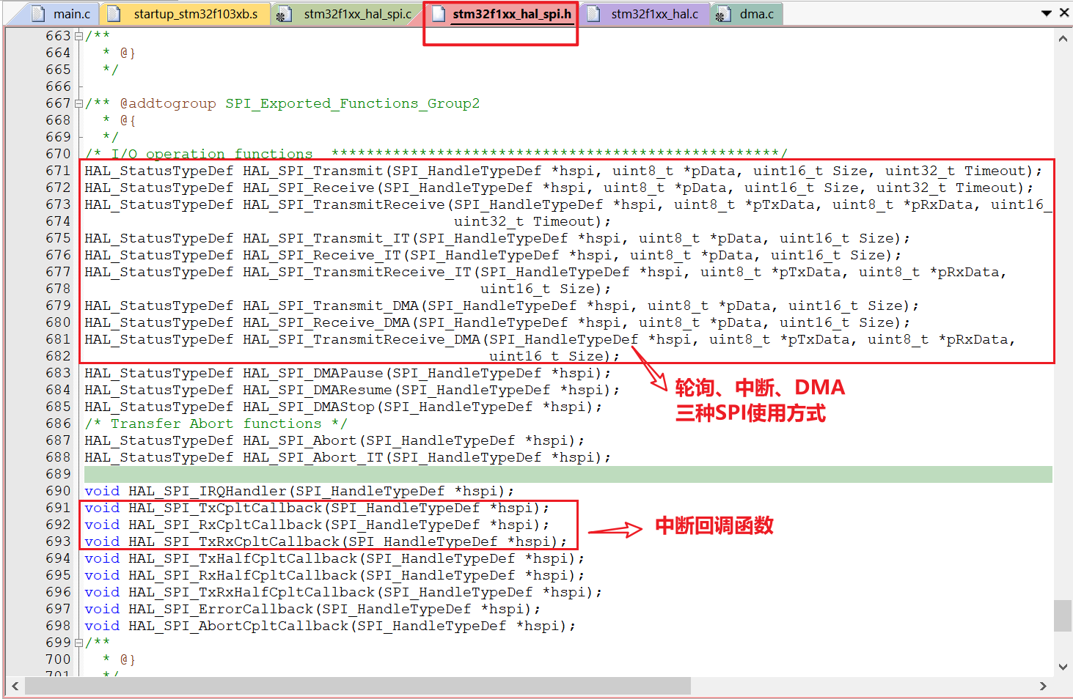1073x699 pixels.
Task: Click the startup_stm32f103xb.s file icon
Action: (113, 14)
